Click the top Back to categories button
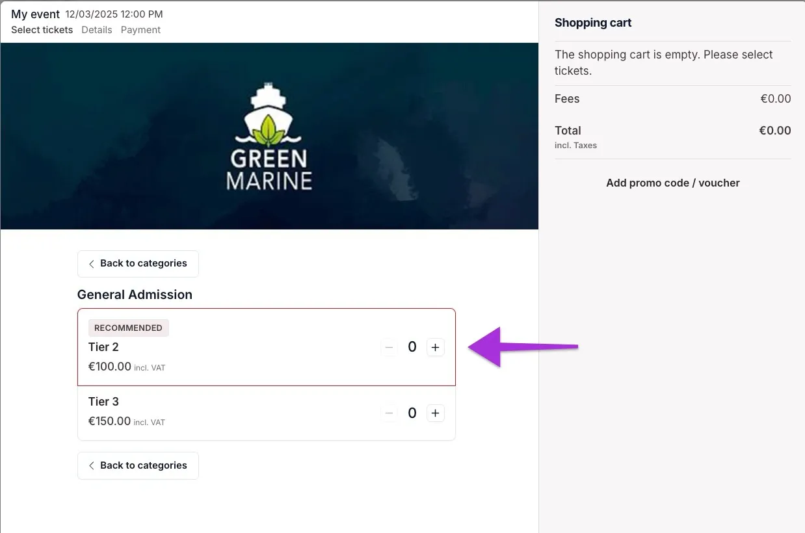The width and height of the screenshot is (805, 533). [x=138, y=263]
